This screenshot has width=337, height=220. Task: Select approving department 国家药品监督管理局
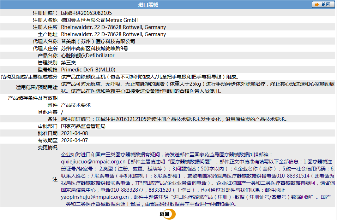pos(83,126)
